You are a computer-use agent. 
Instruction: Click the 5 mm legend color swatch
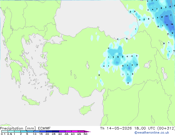click(30, 131)
